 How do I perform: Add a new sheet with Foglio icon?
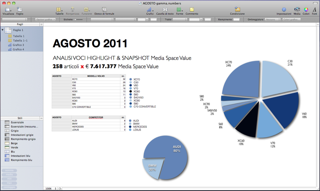coord(20,10)
